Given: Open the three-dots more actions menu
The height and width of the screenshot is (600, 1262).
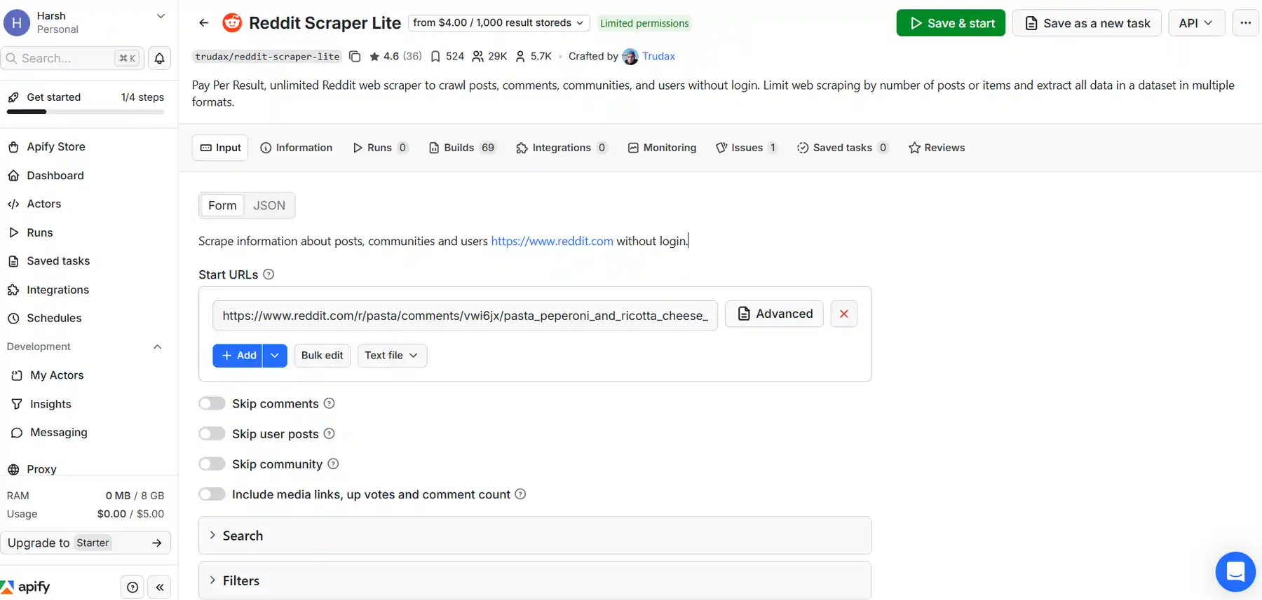Looking at the screenshot, I should click(x=1245, y=23).
